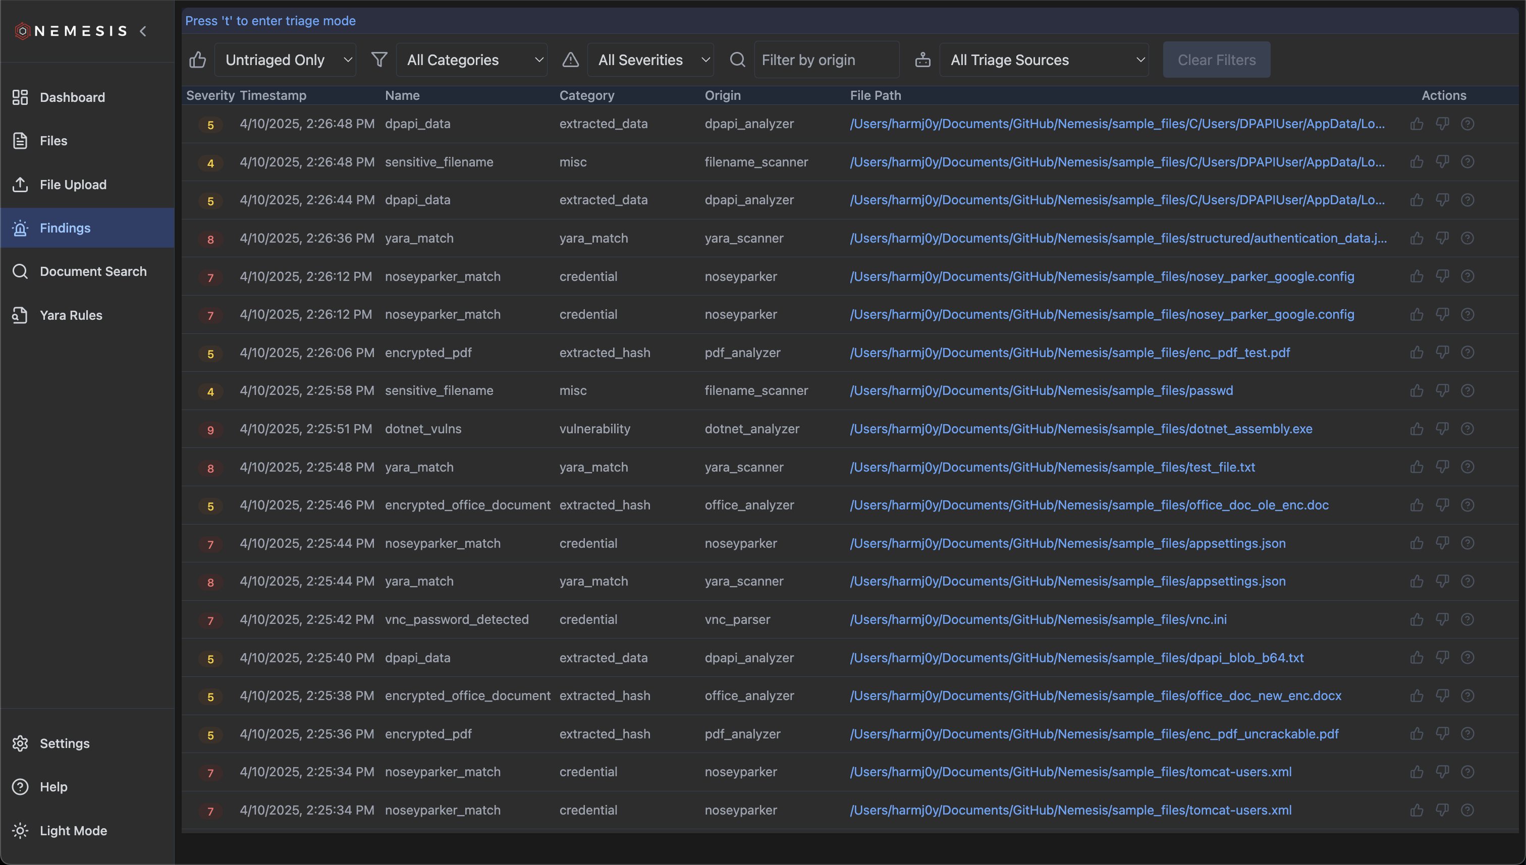This screenshot has height=865, width=1526.
Task: Click help icon on test_file.txt yara_match row
Action: [x=1467, y=467]
